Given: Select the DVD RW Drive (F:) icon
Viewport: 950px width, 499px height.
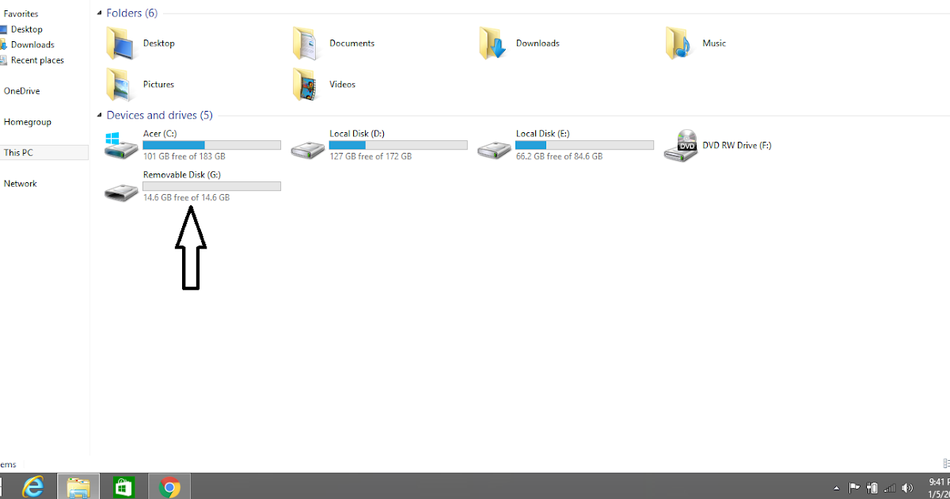Looking at the screenshot, I should tap(682, 145).
